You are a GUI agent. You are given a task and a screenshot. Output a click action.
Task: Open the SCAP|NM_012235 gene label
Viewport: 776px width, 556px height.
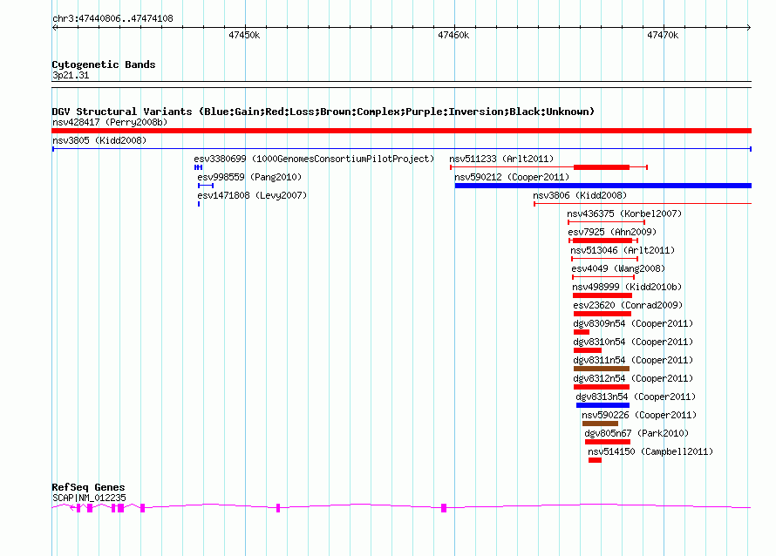pos(89,498)
